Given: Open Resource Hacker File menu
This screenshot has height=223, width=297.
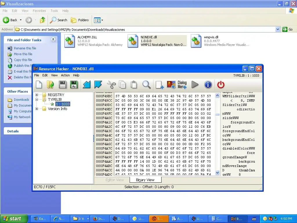Looking at the screenshot, I should 37,75.
